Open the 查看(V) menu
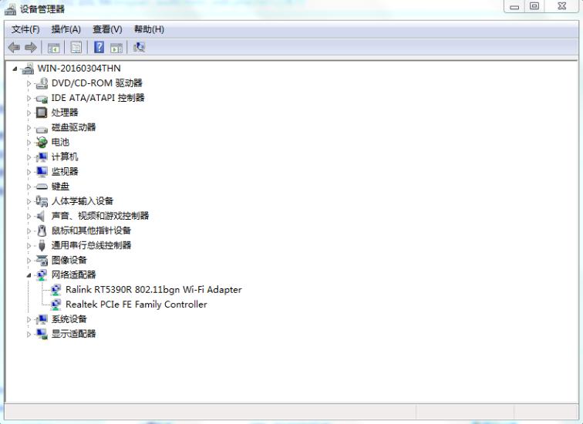The image size is (583, 424). click(107, 29)
